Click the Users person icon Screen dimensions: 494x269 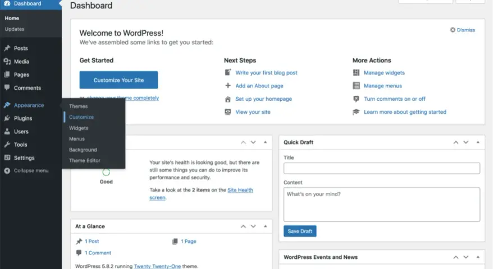pos(7,132)
